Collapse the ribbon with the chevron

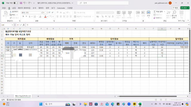click(x=188, y=21)
